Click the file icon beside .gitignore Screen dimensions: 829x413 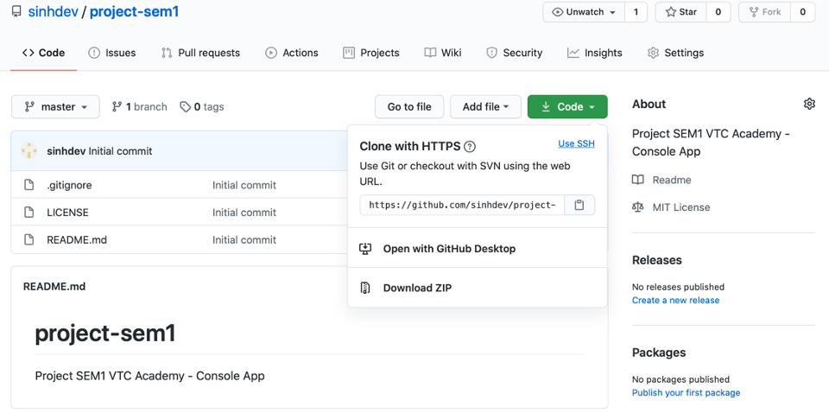tap(29, 185)
